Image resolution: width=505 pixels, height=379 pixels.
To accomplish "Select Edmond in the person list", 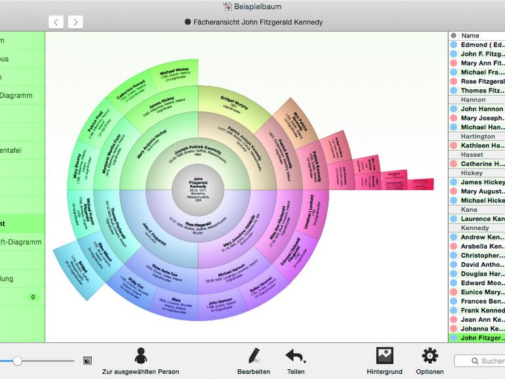I will tap(477, 45).
